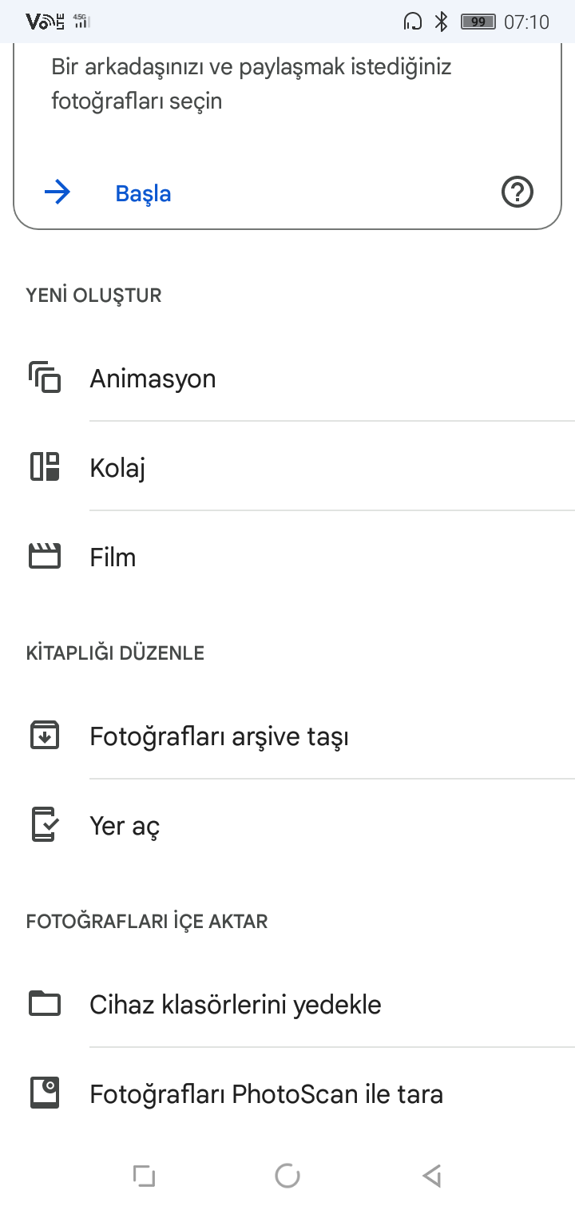Screen dimensions: 575x1214
Task: Tap the Android back navigation button
Action: click(x=431, y=1175)
